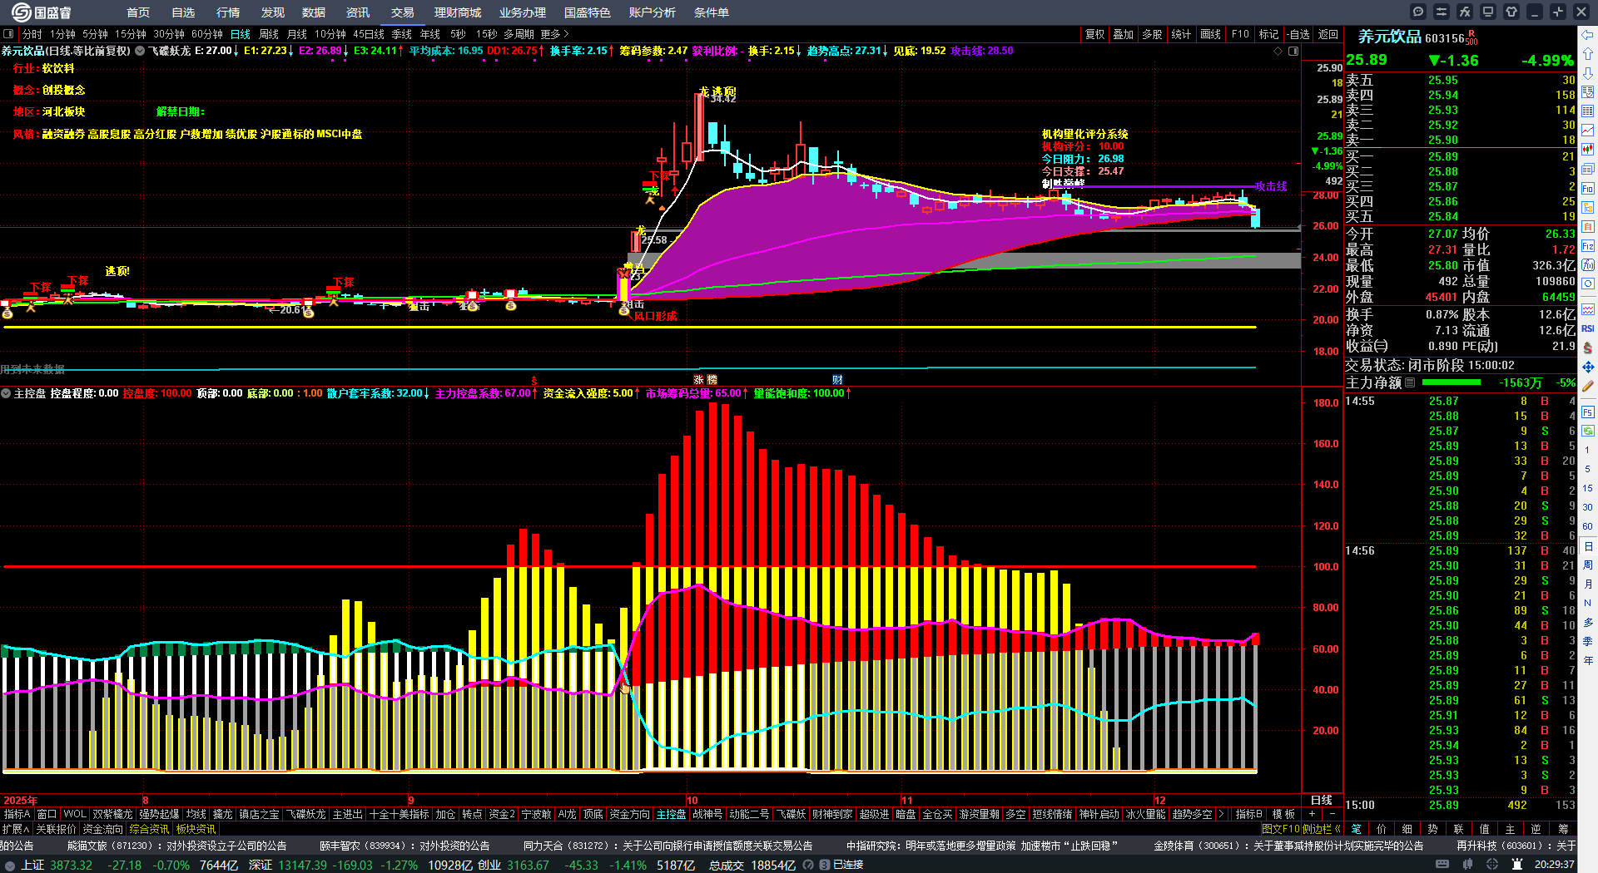
Task: Click the chess piece icon in status bar
Action: (x=1516, y=865)
